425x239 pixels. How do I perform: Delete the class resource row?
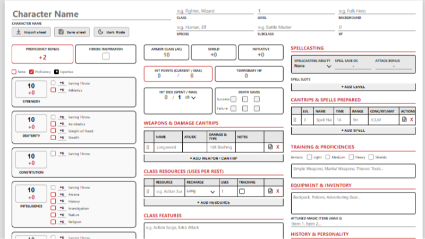[277, 191]
